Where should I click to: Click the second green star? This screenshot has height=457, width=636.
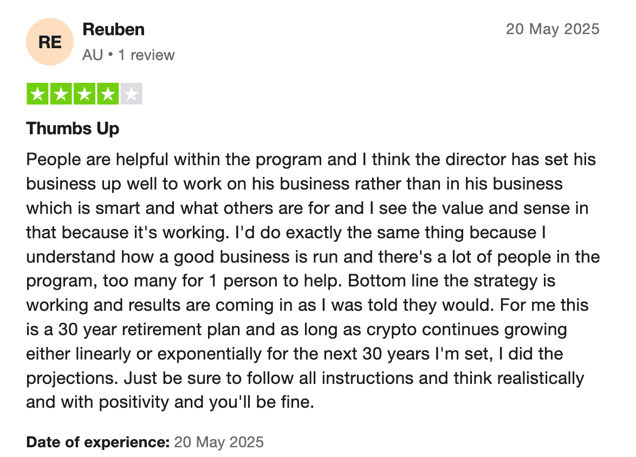[61, 94]
